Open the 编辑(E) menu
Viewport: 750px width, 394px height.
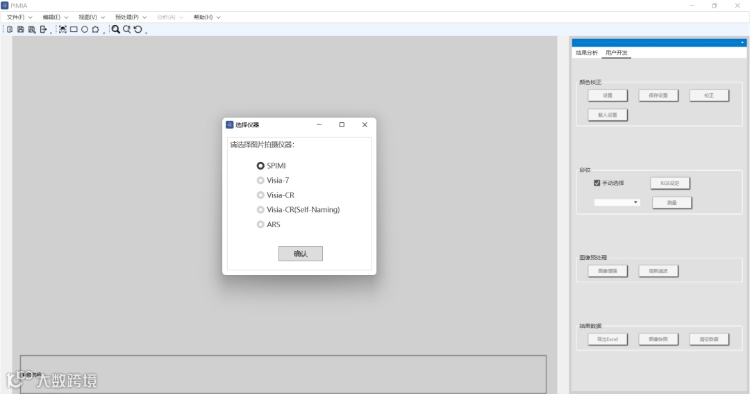point(56,17)
